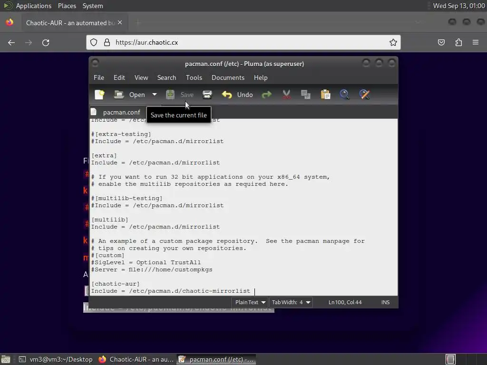Click the padlock site security icon
The height and width of the screenshot is (365, 487).
coord(107,42)
